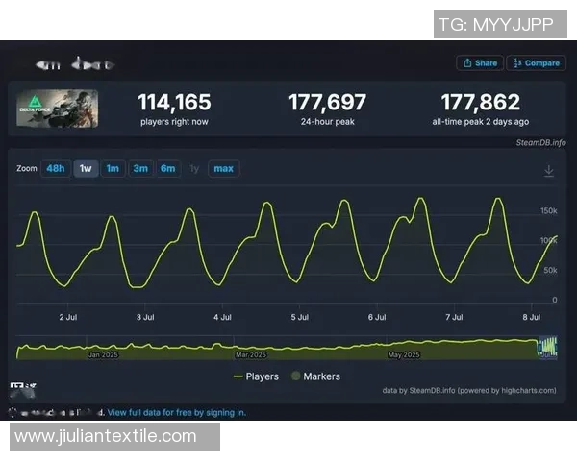Select the 1w zoom range
This screenshot has width=577, height=461.
click(86, 169)
